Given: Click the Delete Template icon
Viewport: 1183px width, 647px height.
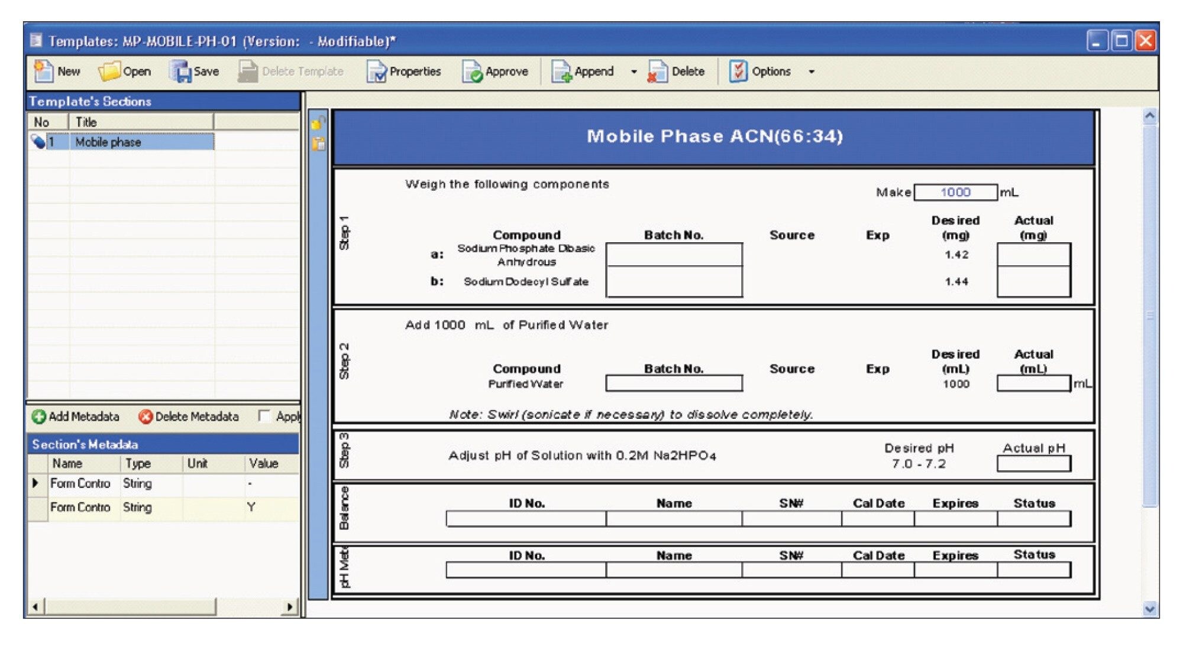Looking at the screenshot, I should click(248, 71).
